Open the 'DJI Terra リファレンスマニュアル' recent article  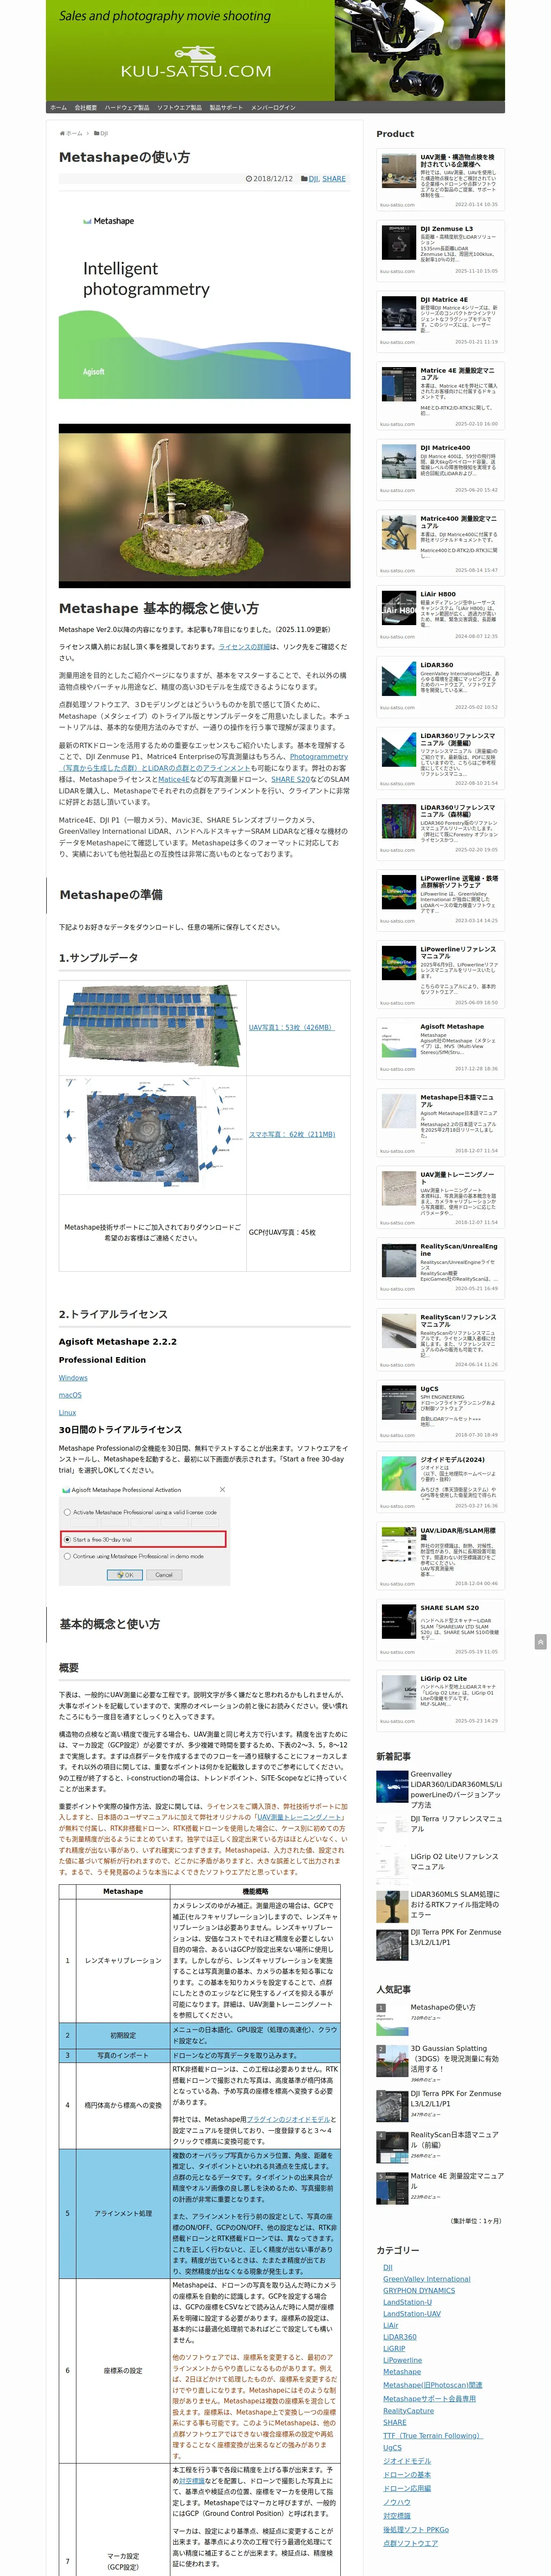456,1824
